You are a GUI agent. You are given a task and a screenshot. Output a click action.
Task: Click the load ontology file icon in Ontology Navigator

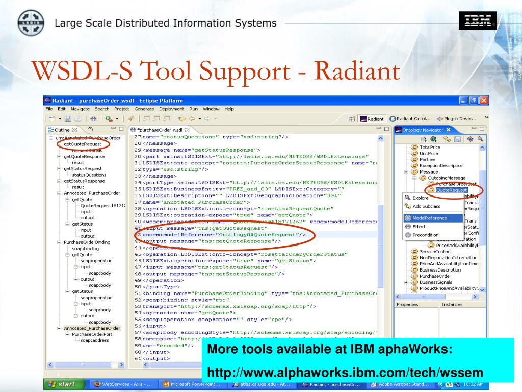coord(424,139)
